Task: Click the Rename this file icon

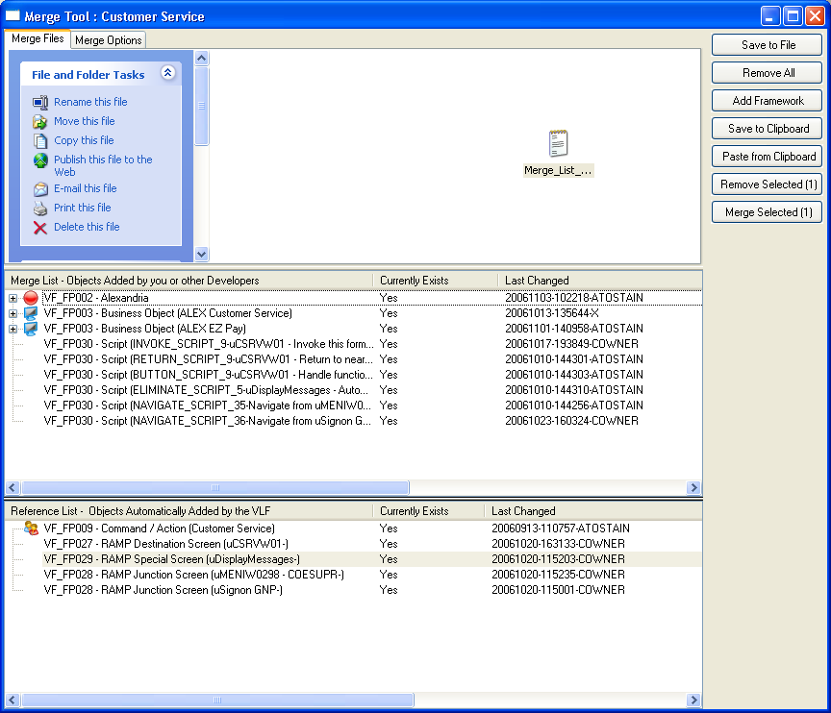Action: pos(40,102)
